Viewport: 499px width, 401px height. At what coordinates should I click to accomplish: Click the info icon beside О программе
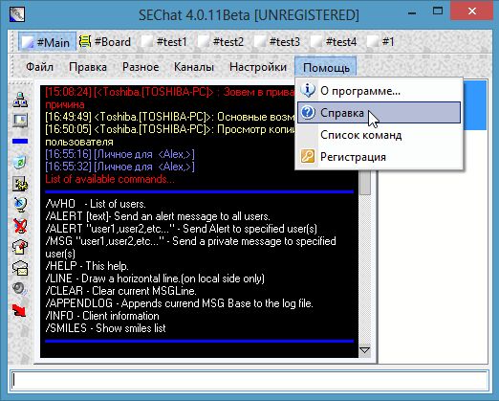click(308, 91)
